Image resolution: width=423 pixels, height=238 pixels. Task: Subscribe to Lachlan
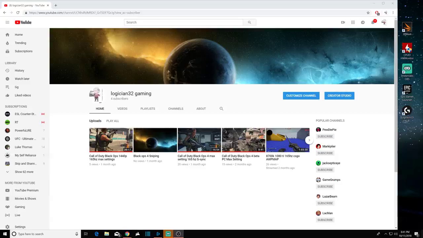(x=325, y=220)
